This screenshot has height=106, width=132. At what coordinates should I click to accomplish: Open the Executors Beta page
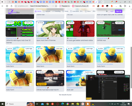pyautogui.click(x=76, y=11)
